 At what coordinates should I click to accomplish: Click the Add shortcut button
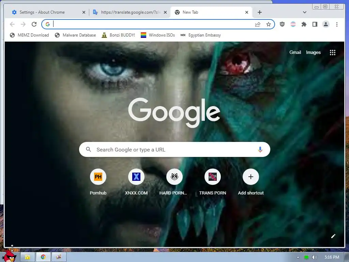tap(251, 182)
